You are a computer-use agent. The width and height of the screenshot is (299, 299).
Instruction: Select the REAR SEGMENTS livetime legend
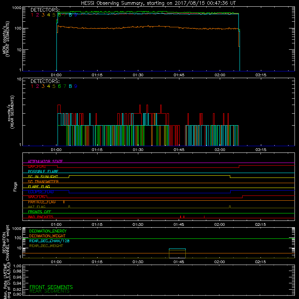(49, 291)
